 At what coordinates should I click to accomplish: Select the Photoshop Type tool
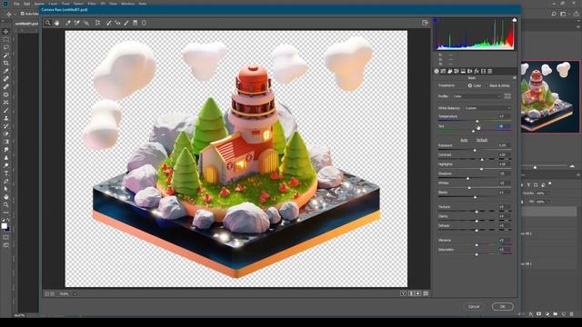(x=6, y=173)
